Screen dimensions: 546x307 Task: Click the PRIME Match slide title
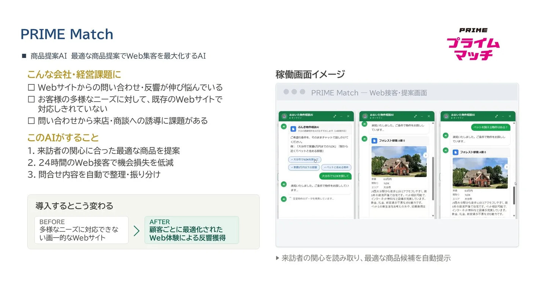click(67, 34)
